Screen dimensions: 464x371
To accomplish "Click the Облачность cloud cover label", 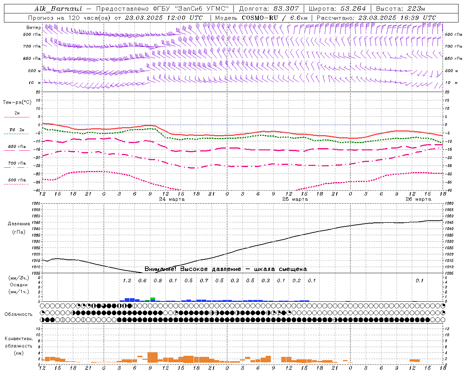I will point(18,314).
